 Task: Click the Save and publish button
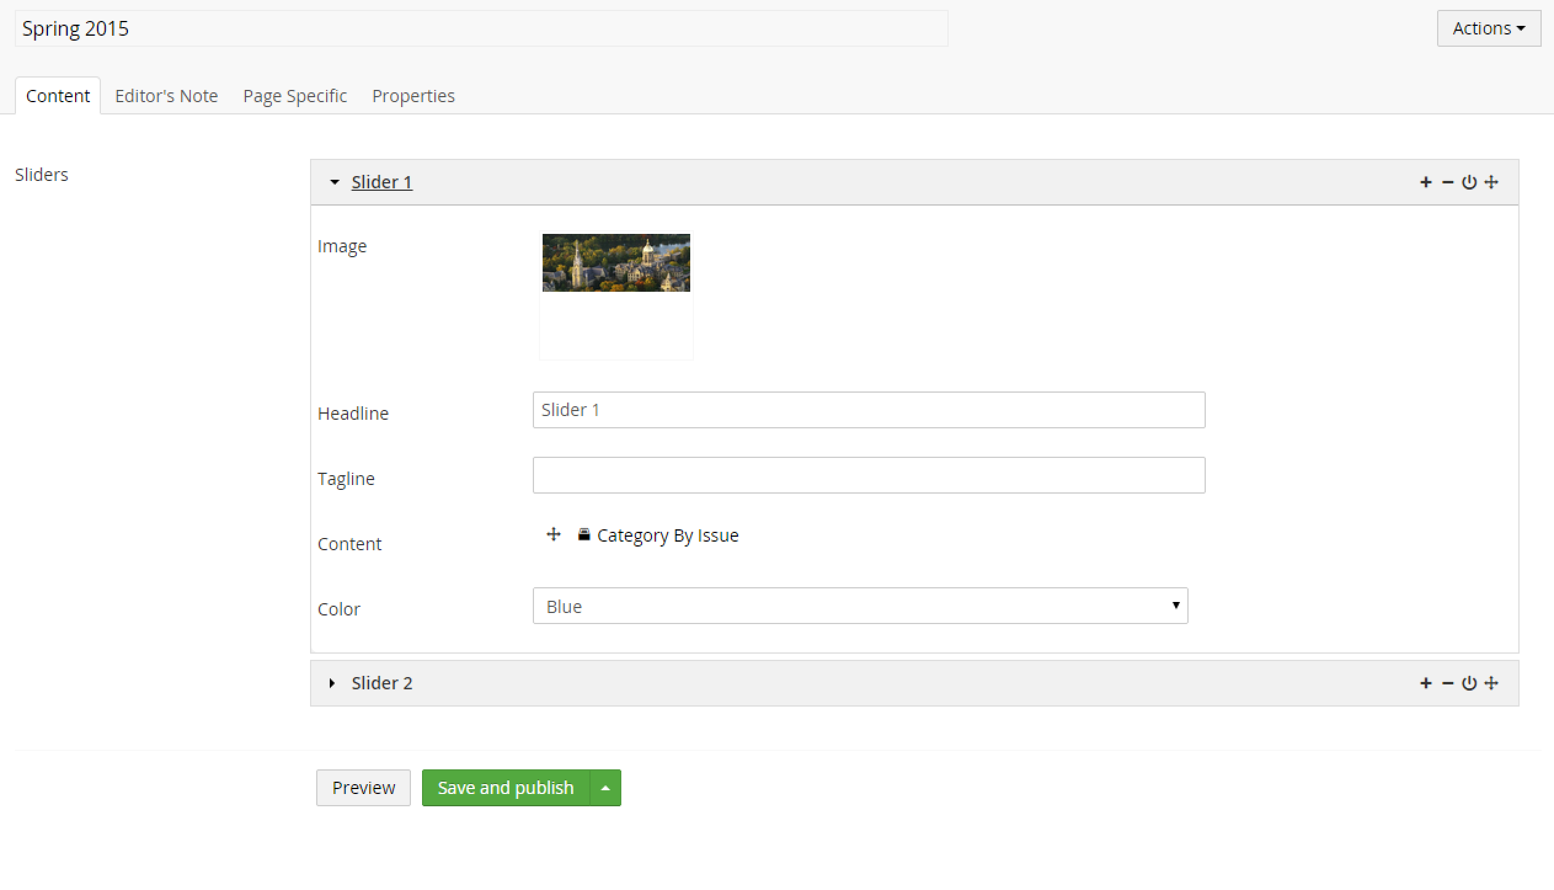coord(505,788)
